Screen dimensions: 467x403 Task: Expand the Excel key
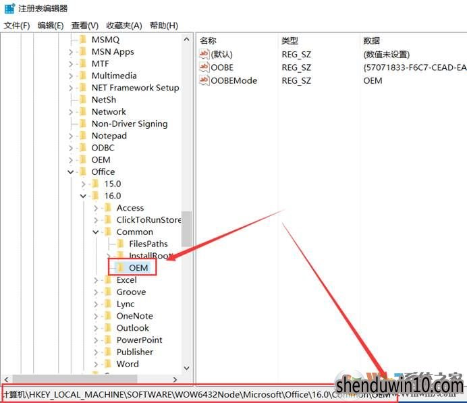point(96,280)
